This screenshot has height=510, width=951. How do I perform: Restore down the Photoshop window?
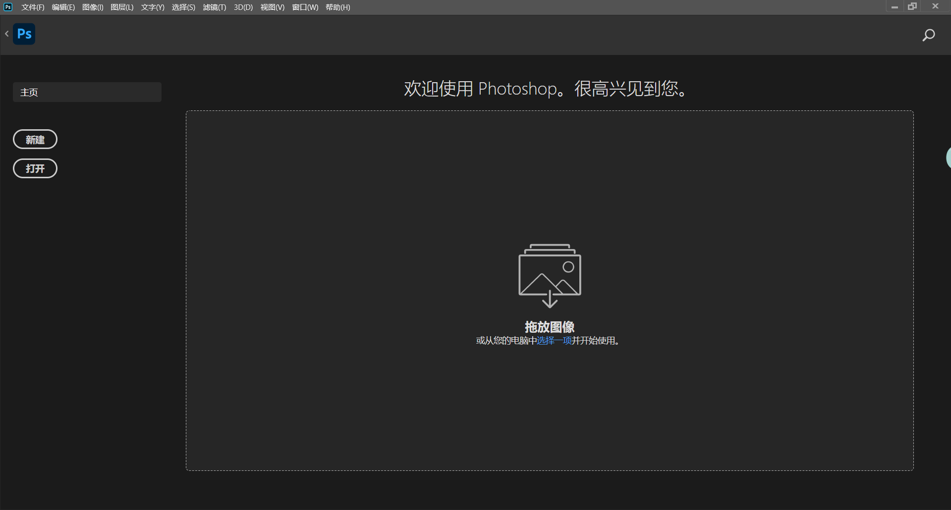coord(912,6)
